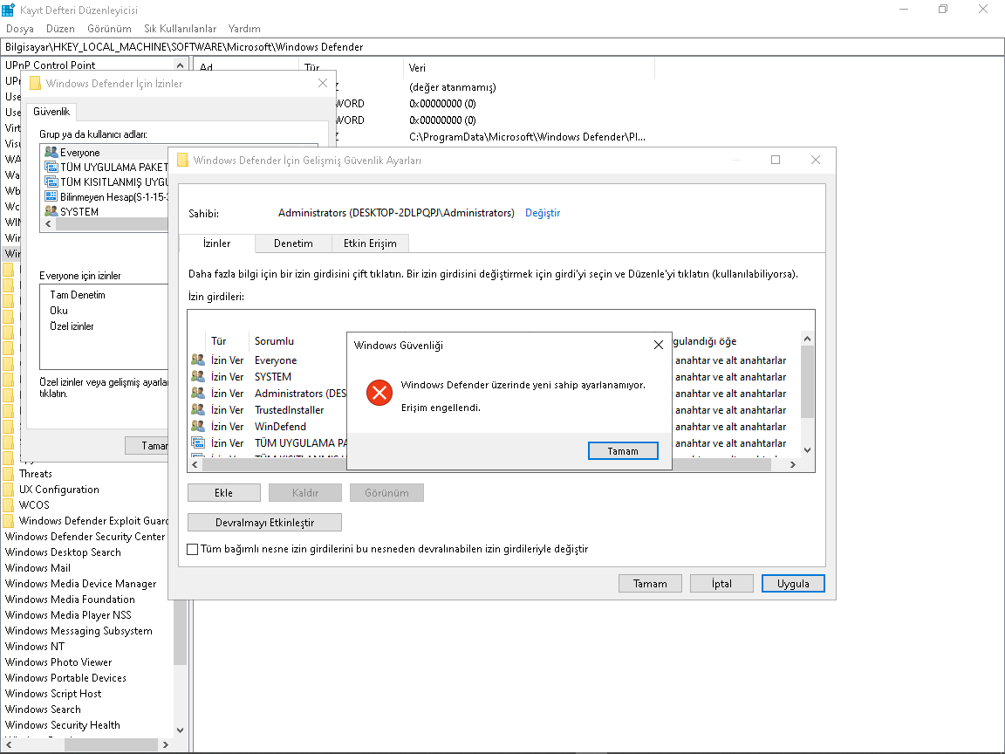Click Tamam button in İzinler dialog
The height and width of the screenshot is (754, 1005).
click(x=147, y=446)
